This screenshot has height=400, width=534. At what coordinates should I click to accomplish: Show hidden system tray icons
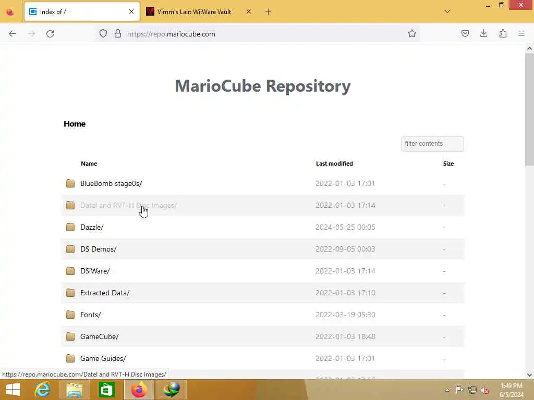tap(447, 390)
